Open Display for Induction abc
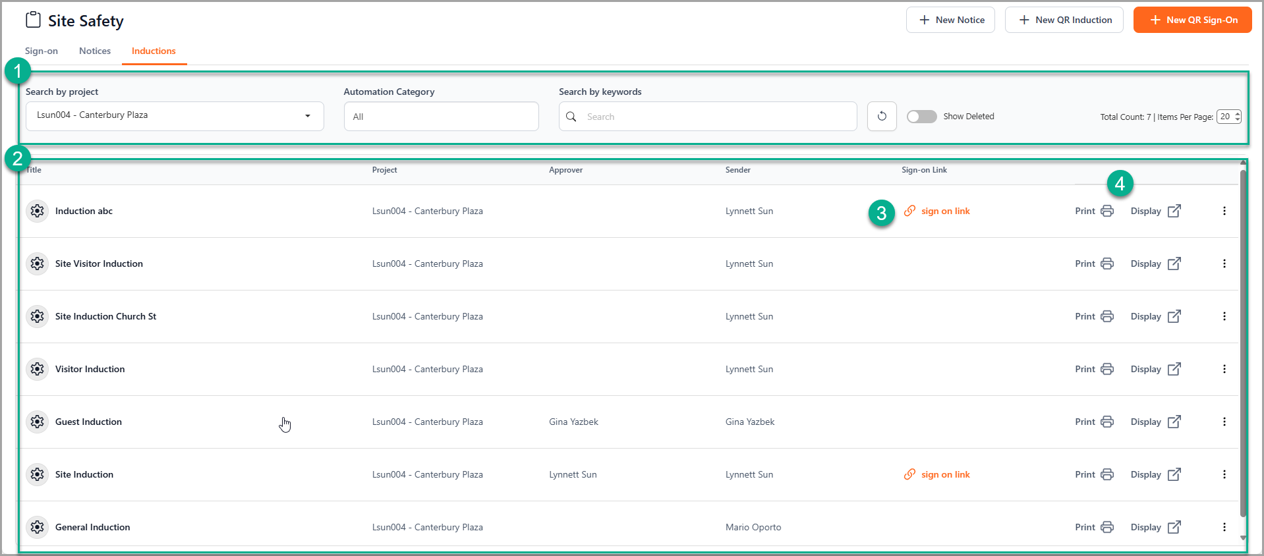The width and height of the screenshot is (1264, 556). (1155, 211)
